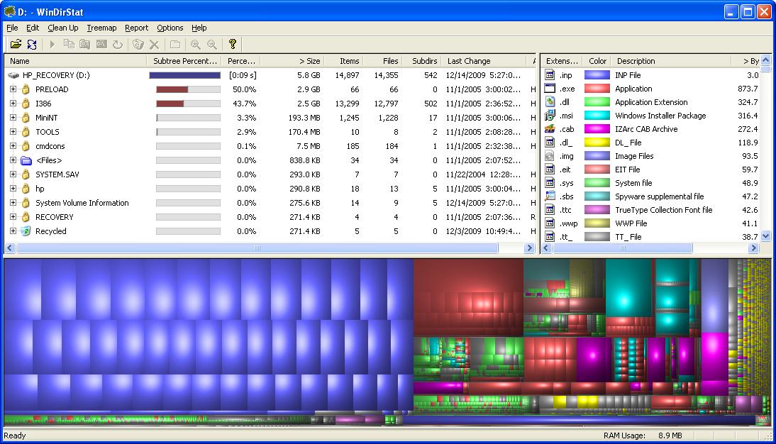Click the .dll file type icon

(550, 102)
